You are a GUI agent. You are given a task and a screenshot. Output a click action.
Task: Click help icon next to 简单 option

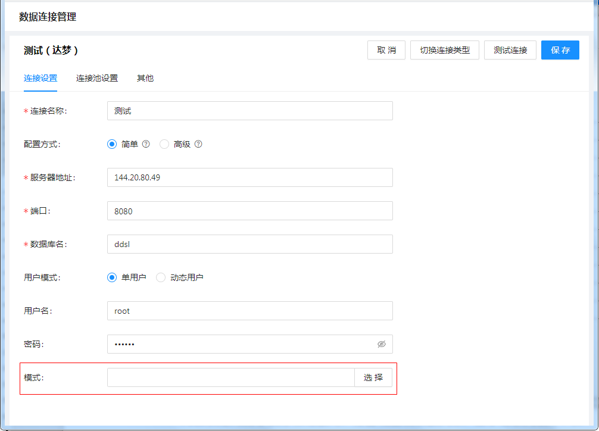[146, 144]
